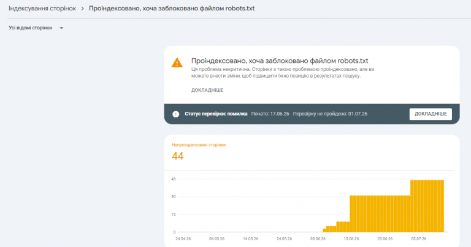Click 'Перевірку не пройдено: 01.07.26' text
The height and width of the screenshot is (247, 471).
click(330, 114)
